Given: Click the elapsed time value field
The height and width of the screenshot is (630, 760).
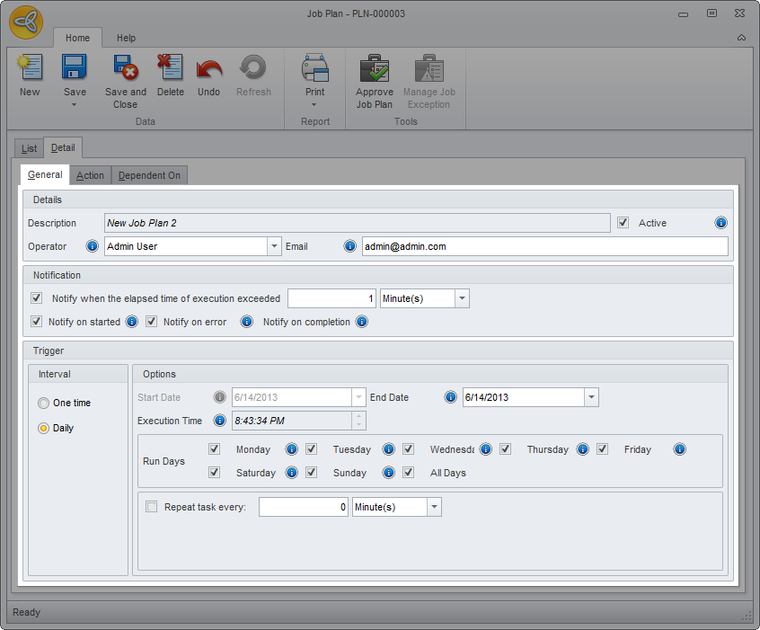Looking at the screenshot, I should click(332, 298).
